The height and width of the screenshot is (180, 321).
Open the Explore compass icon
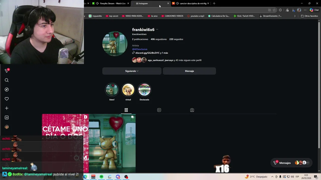[7, 89]
